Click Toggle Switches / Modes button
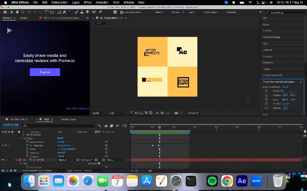Viewport: 307px width, 191px height. 79,170
